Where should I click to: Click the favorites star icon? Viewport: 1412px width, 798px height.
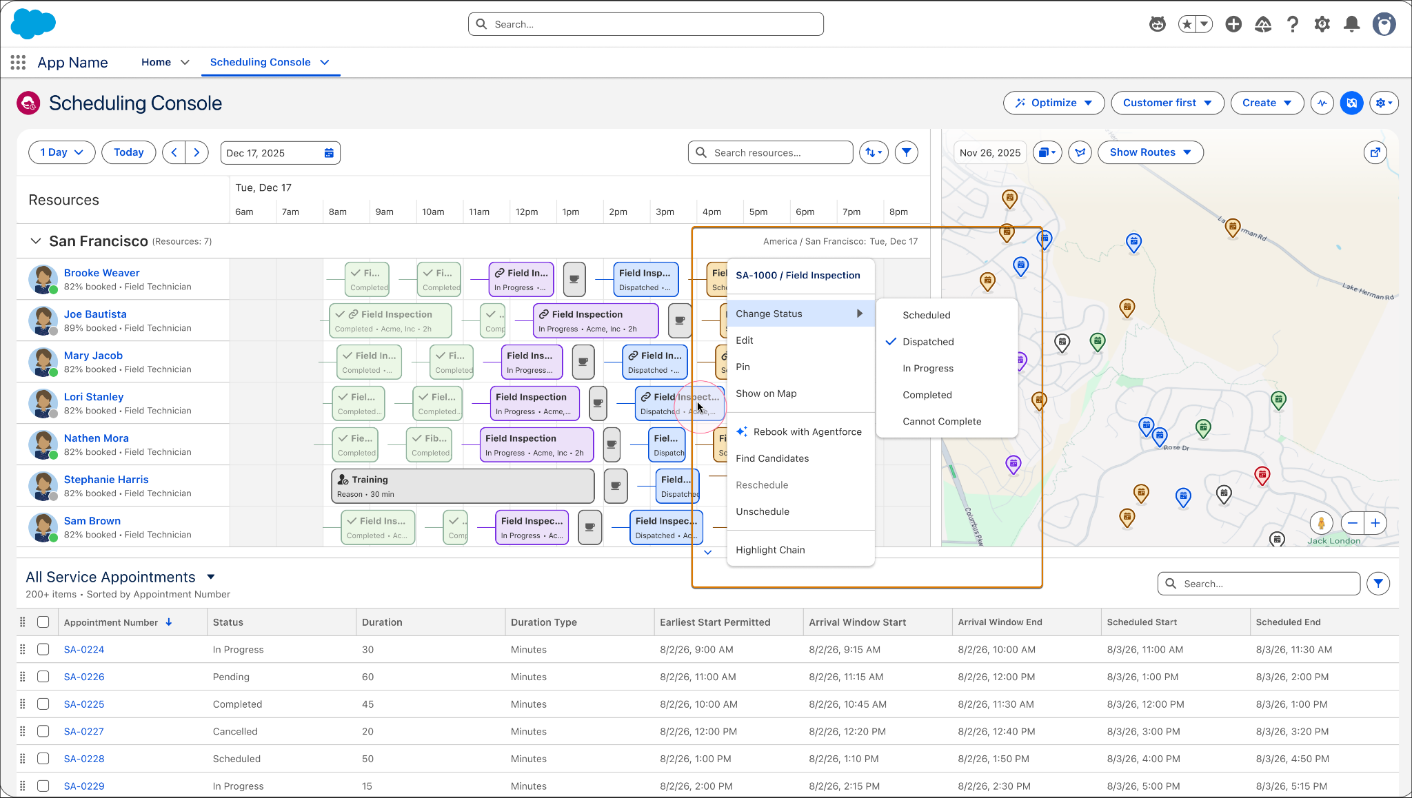[x=1187, y=25]
